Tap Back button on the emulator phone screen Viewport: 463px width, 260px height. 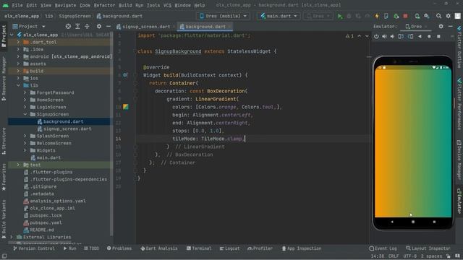(392, 222)
